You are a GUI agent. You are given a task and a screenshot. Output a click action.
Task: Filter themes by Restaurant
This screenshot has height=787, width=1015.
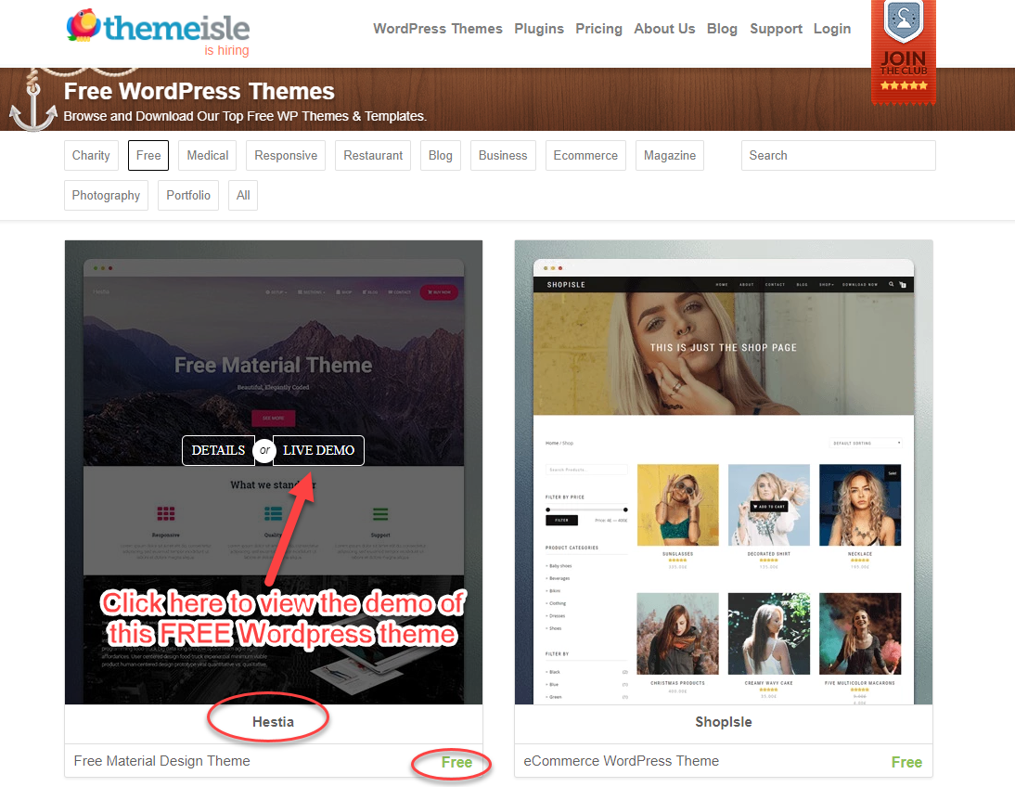[x=373, y=156]
